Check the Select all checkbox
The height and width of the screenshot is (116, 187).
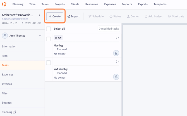click(49, 29)
